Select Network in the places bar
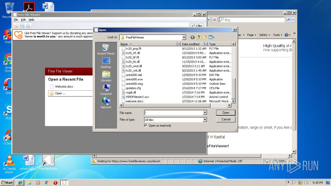331x186 pixels. pos(106,103)
